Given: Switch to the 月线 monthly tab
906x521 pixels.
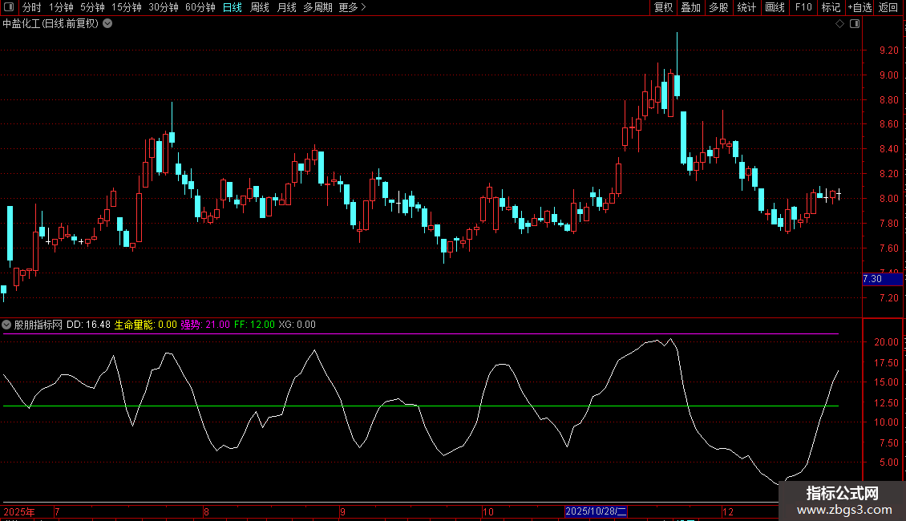Looking at the screenshot, I should click(x=286, y=7).
